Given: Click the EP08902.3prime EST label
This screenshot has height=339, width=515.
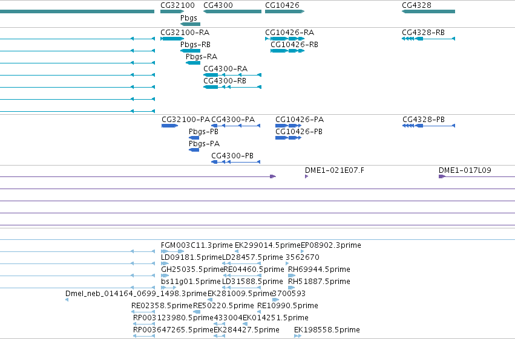Looking at the screenshot, I should point(331,245).
